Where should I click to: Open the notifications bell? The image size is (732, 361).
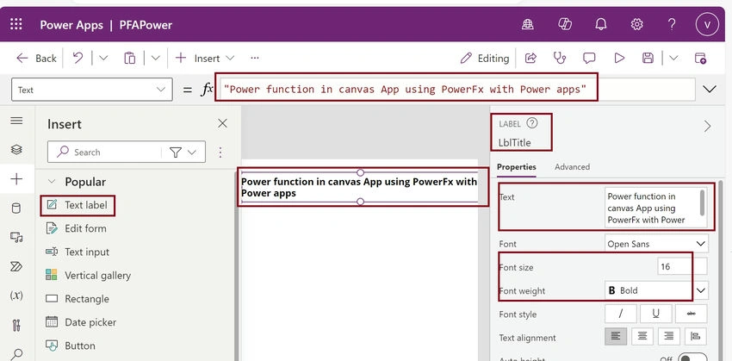[601, 24]
